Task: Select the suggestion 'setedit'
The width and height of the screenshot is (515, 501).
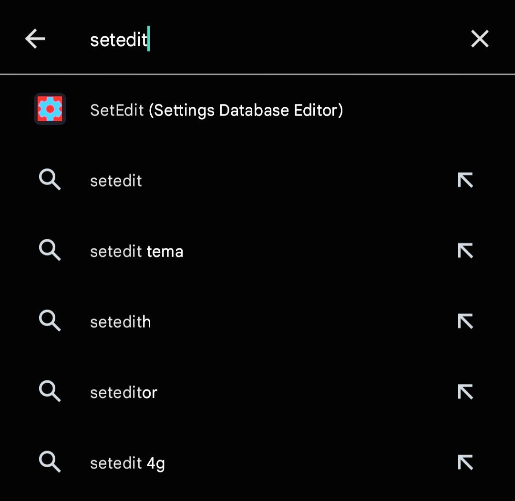Action: (x=115, y=180)
